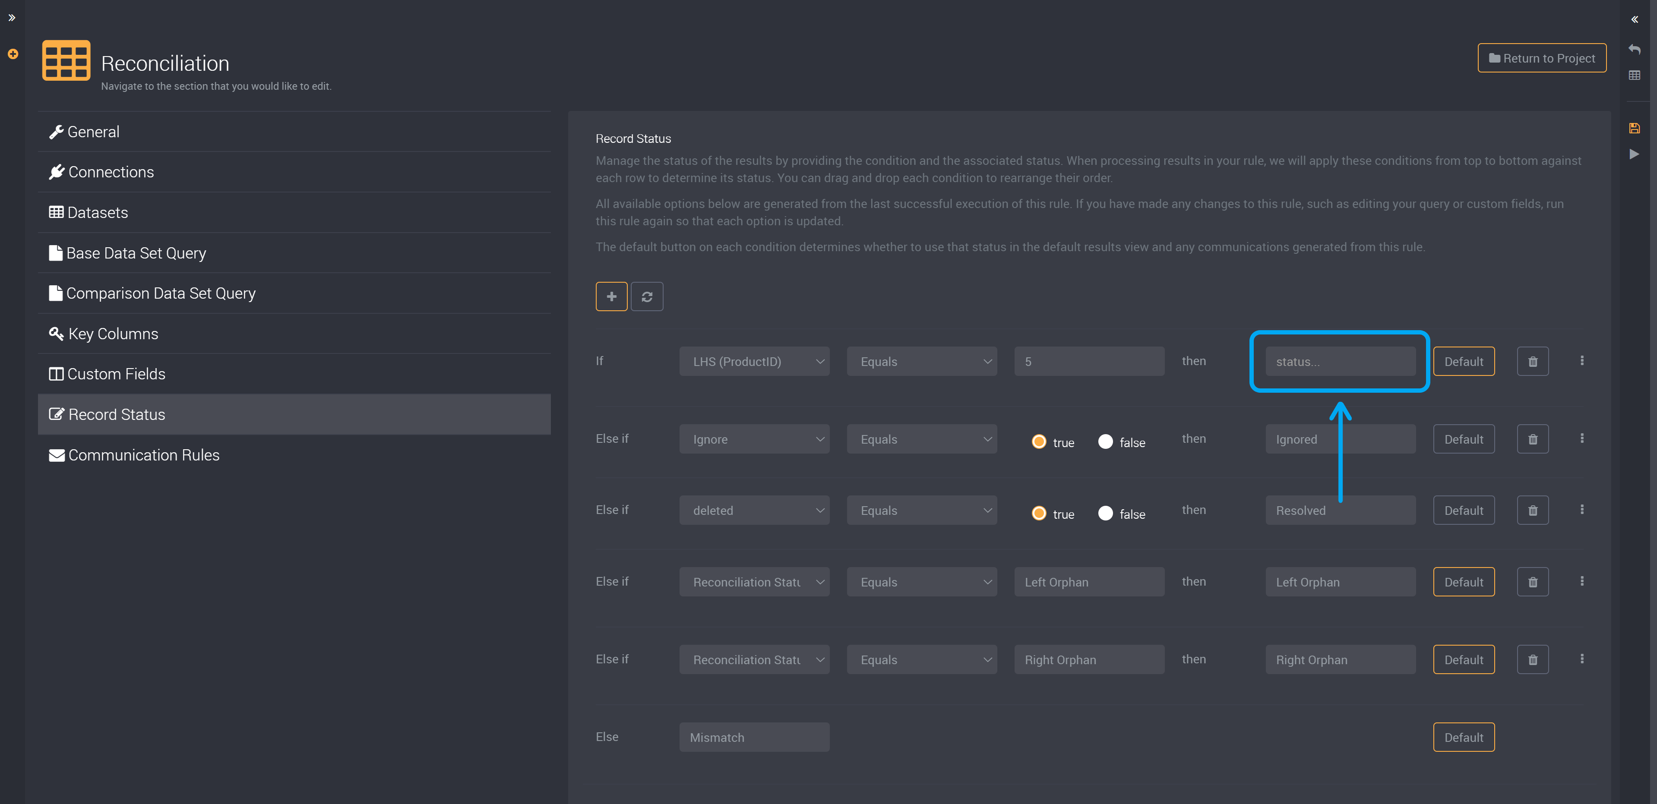
Task: Open the table view icon in right toolbar
Action: [1635, 75]
